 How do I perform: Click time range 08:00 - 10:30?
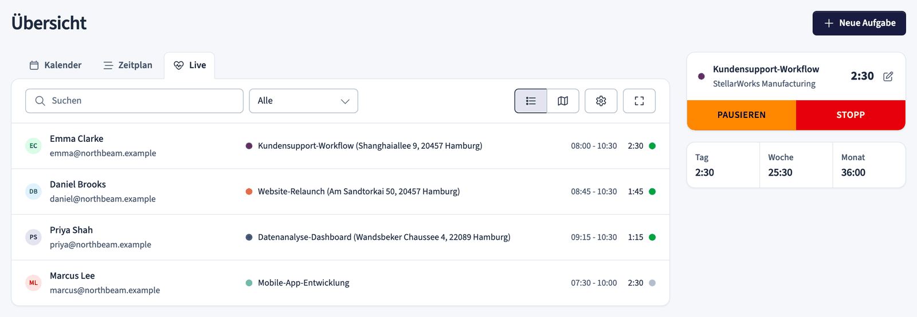point(594,146)
